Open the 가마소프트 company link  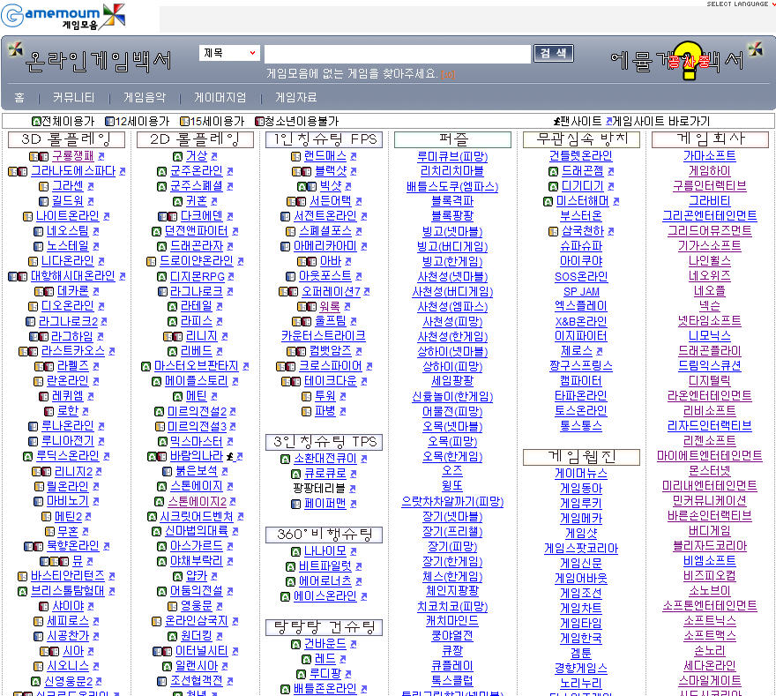[709, 156]
